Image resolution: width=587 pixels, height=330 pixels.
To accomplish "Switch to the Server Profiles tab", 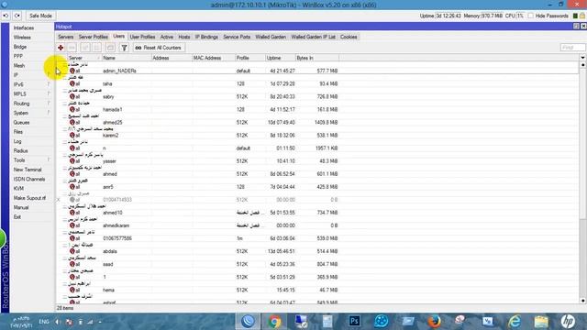I will tap(94, 37).
